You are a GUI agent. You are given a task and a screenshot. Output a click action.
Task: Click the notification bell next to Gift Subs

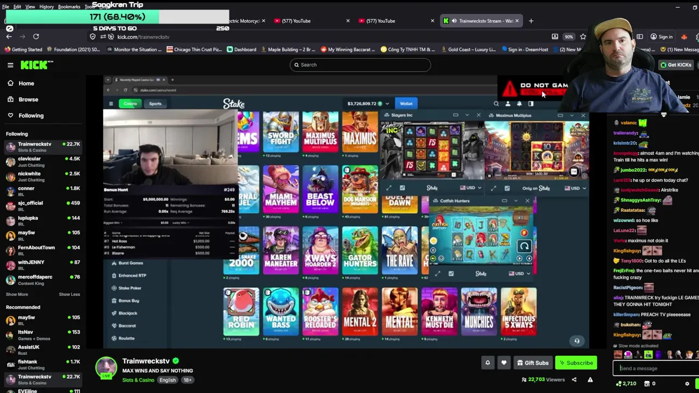pos(488,362)
